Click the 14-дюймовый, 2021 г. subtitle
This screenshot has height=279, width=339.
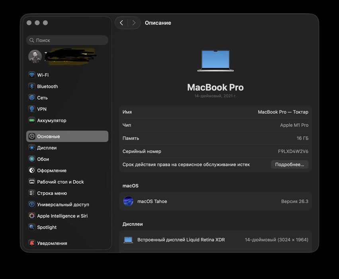coord(215,96)
